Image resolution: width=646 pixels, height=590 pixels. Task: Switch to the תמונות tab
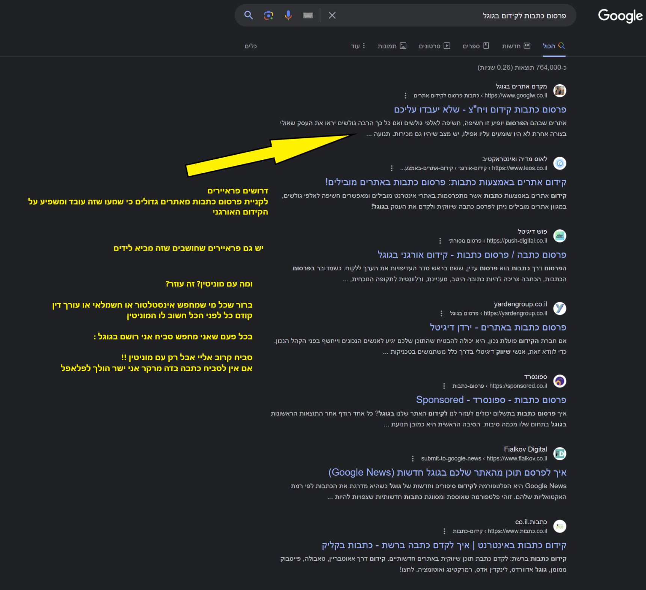[392, 46]
